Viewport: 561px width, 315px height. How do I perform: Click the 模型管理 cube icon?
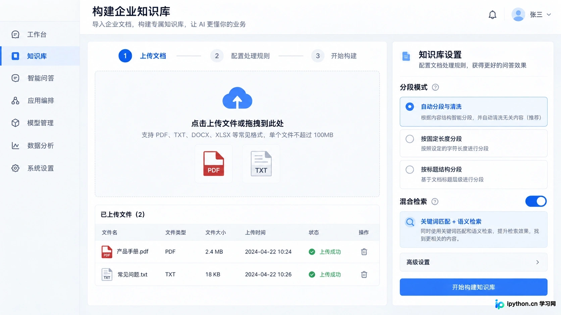point(15,123)
